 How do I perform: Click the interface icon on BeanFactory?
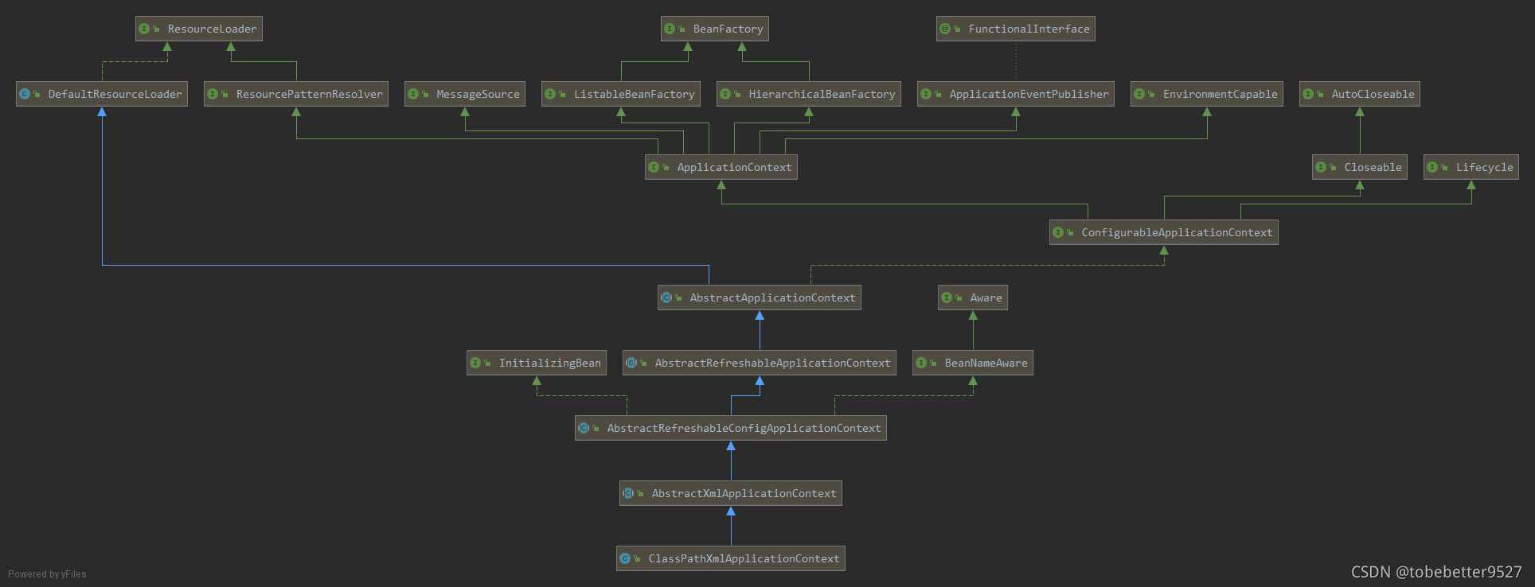point(670,29)
